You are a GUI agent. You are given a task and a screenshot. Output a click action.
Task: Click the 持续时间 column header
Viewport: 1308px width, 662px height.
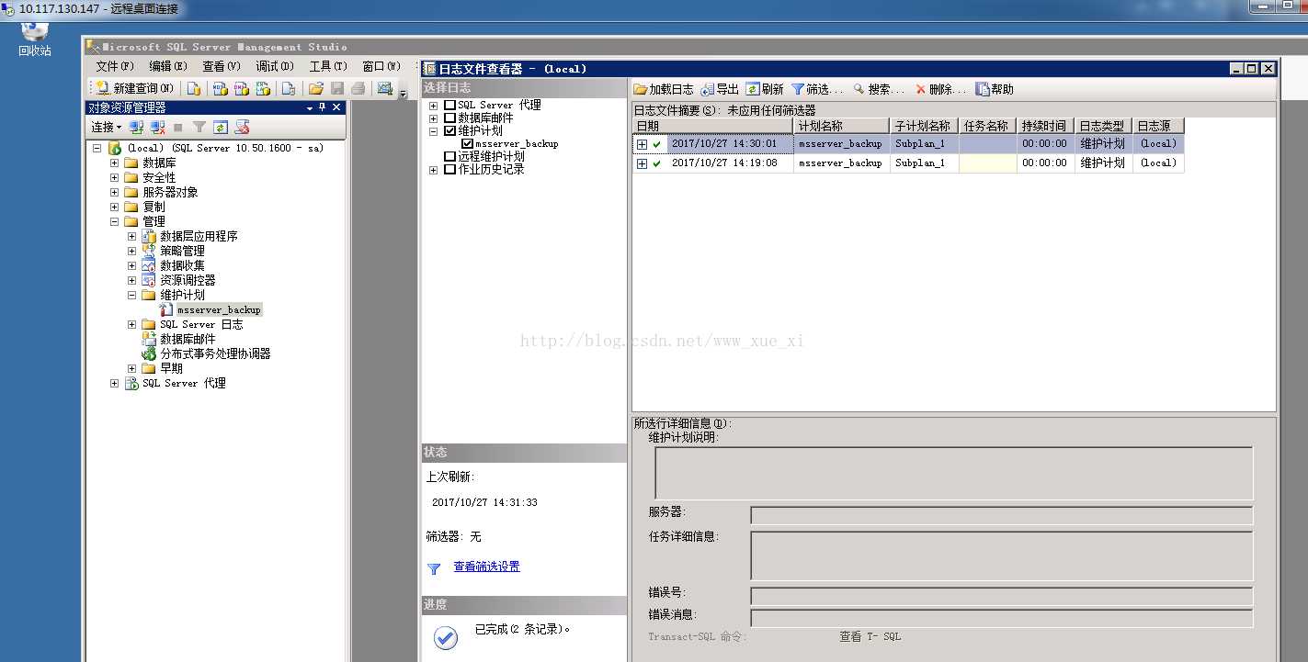1045,126
